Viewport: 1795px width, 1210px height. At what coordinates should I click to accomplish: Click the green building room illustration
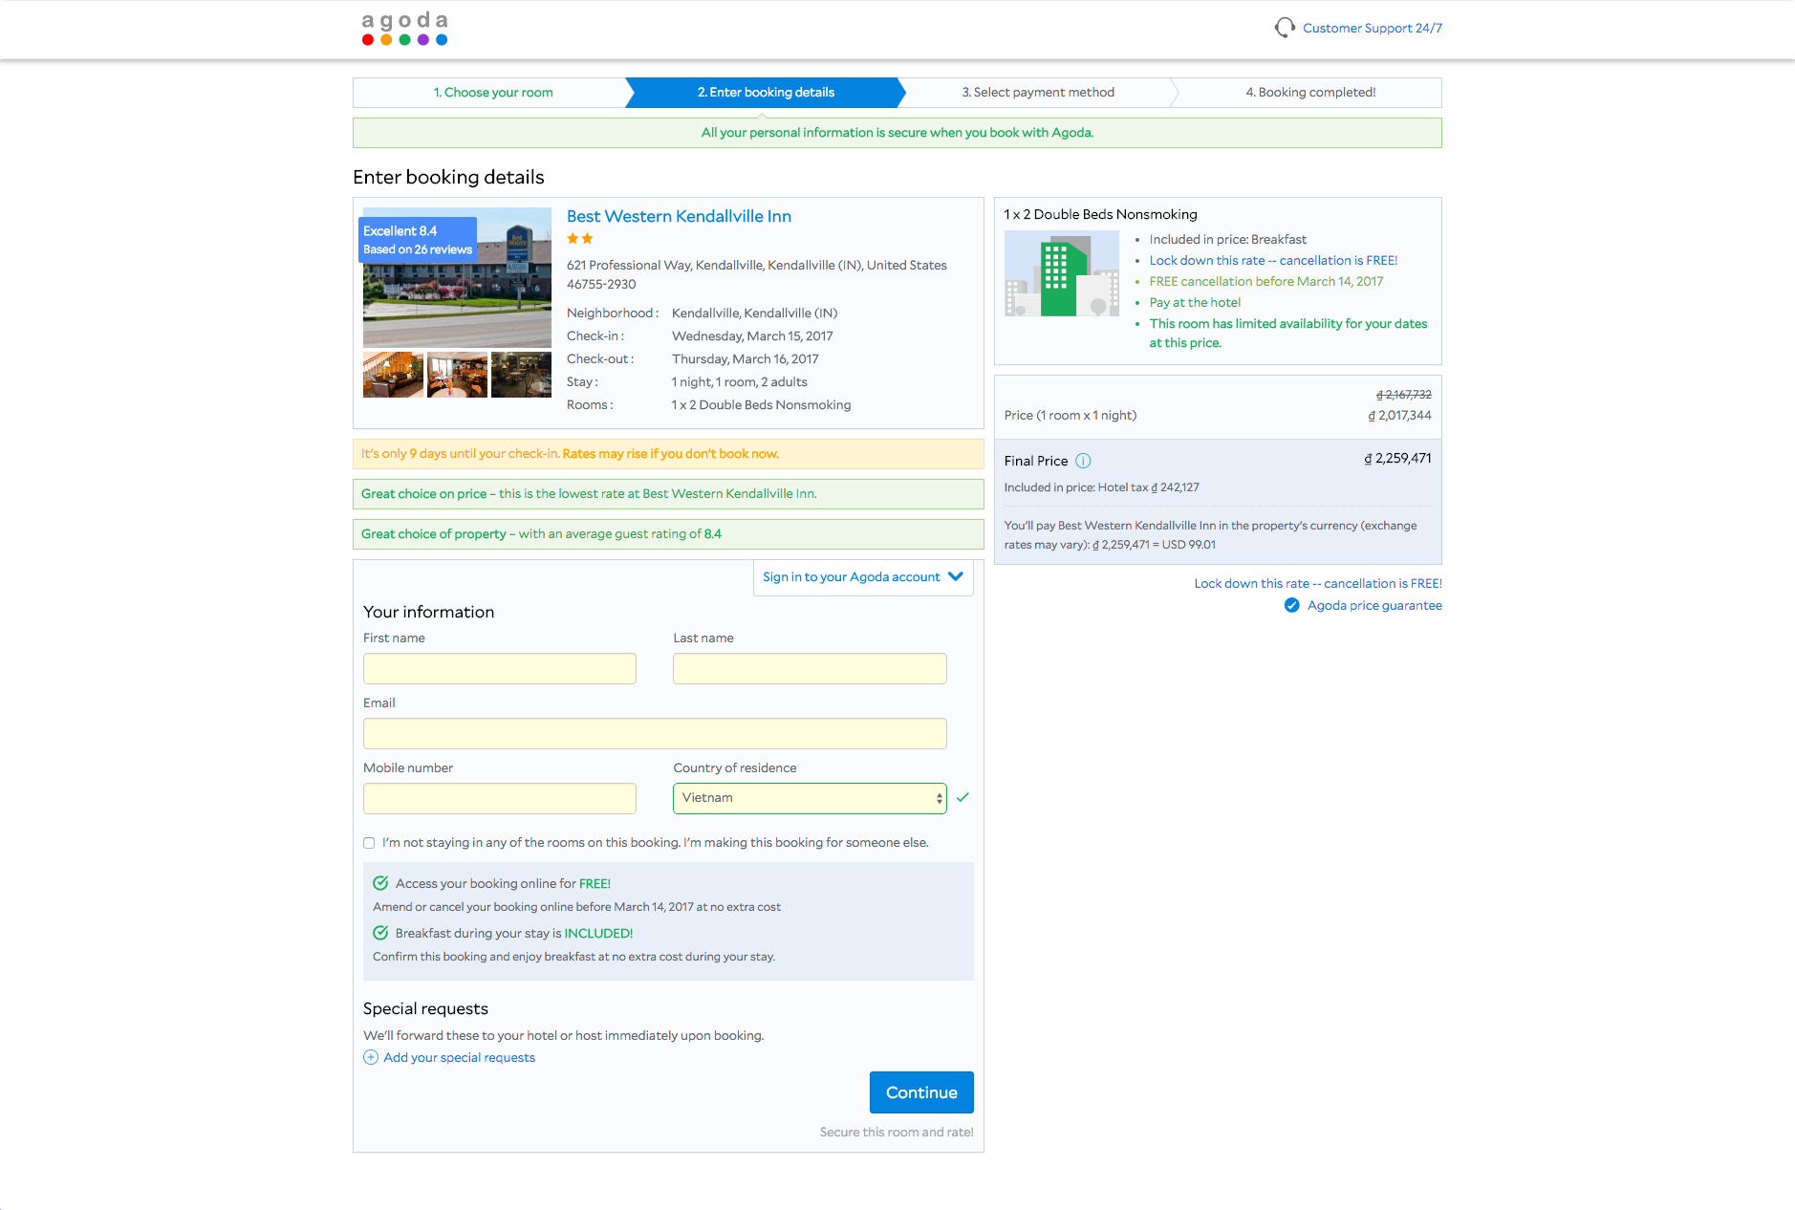click(1061, 273)
